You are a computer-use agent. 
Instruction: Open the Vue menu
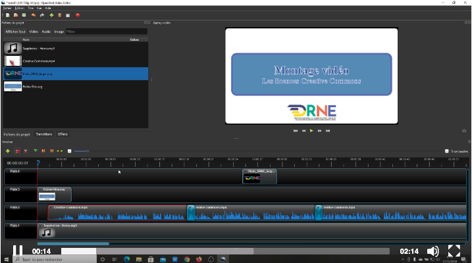tap(39, 8)
